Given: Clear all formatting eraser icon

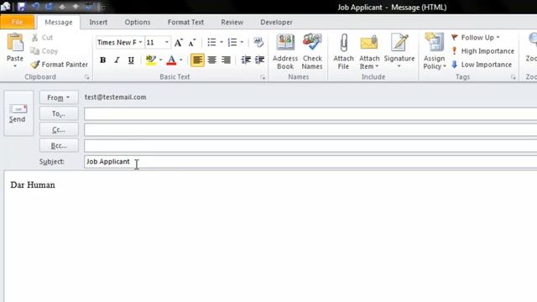Looking at the screenshot, I should (x=258, y=42).
